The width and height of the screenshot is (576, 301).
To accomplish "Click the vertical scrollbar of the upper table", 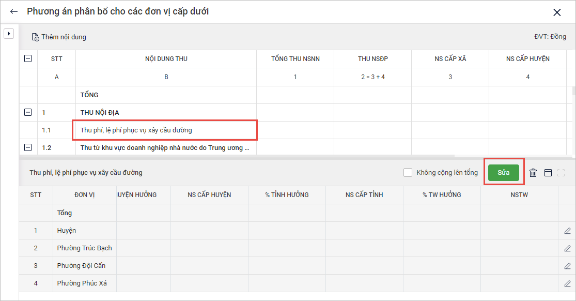I will coord(573,91).
